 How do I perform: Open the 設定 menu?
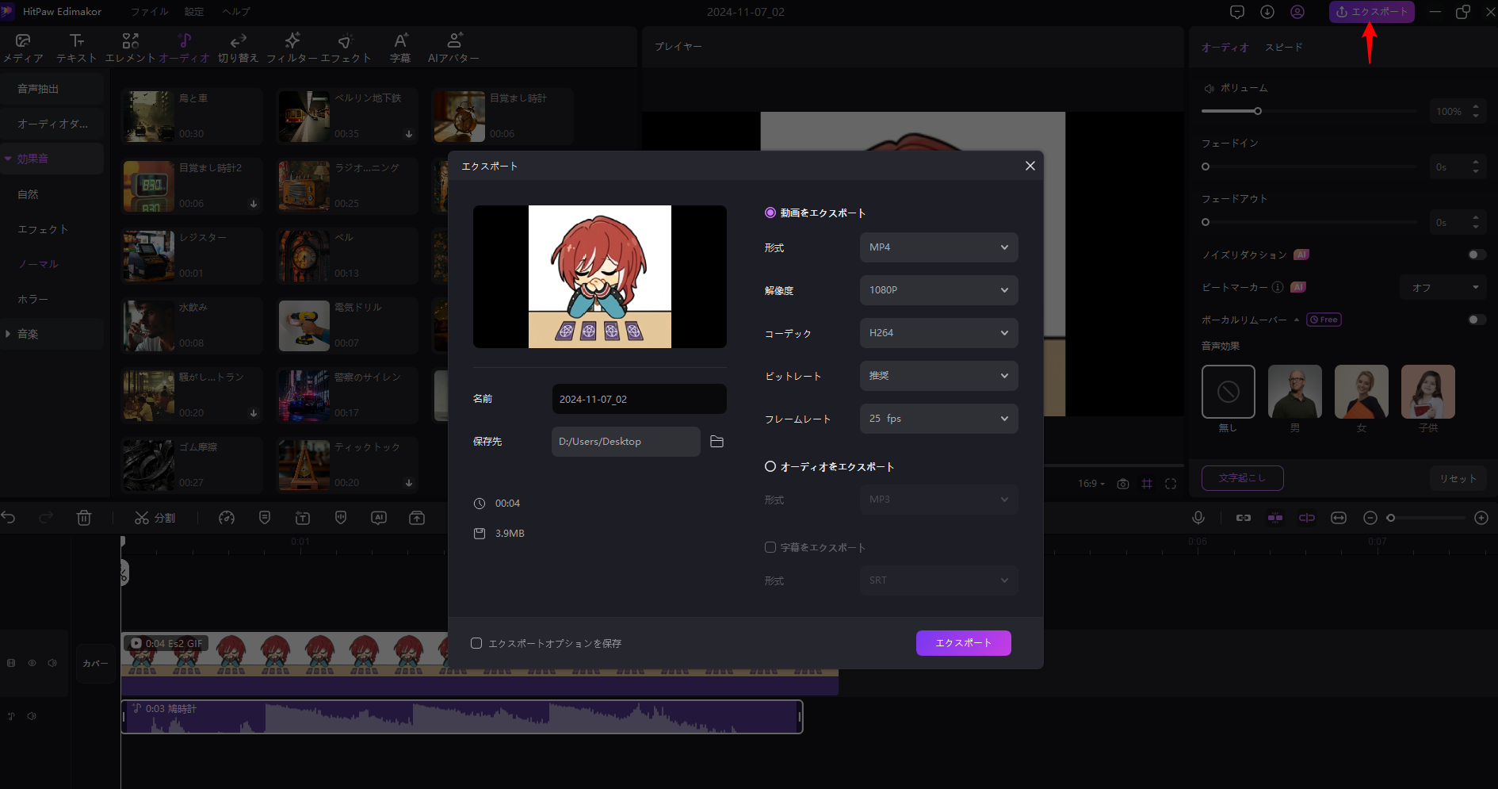(x=194, y=12)
